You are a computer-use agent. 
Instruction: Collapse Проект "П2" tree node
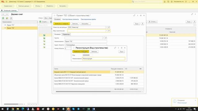(5, 28)
